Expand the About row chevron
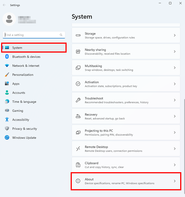This screenshot has height=197, width=185. (175, 181)
